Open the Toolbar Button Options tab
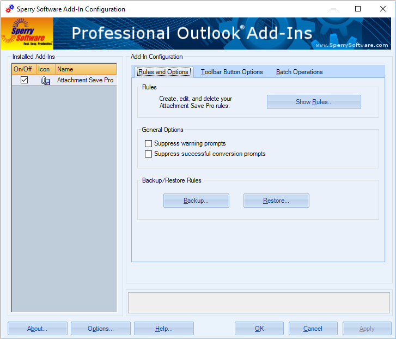 [232, 72]
